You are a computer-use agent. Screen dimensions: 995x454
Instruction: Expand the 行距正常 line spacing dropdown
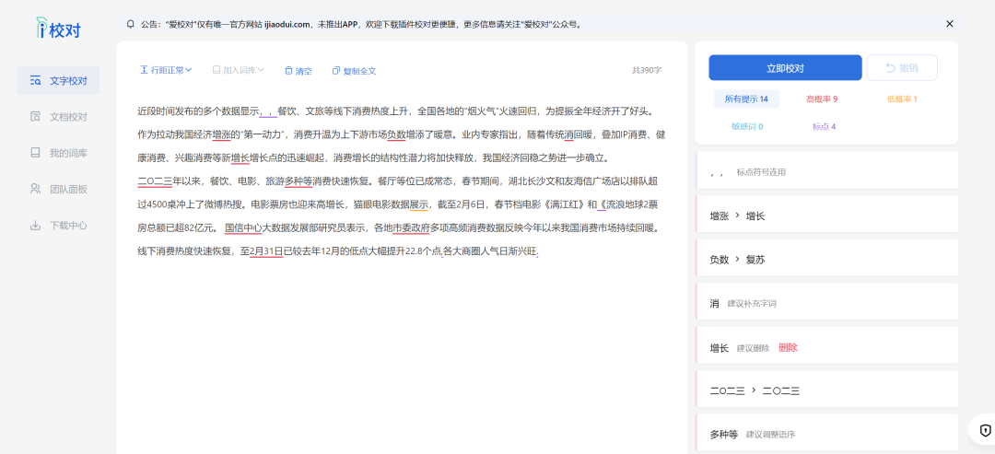167,70
